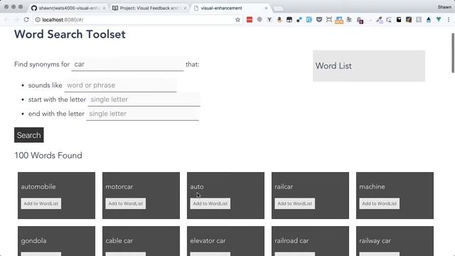455x256 pixels.
Task: Reload the page with the refresh icon
Action: [26, 20]
